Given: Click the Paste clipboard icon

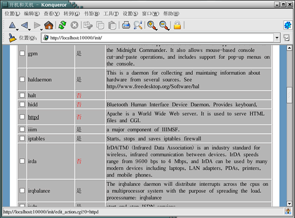Looking at the screenshot, I should (112, 25).
